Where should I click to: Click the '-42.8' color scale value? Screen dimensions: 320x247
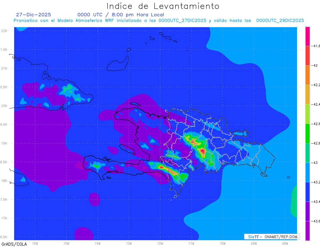[316, 143]
